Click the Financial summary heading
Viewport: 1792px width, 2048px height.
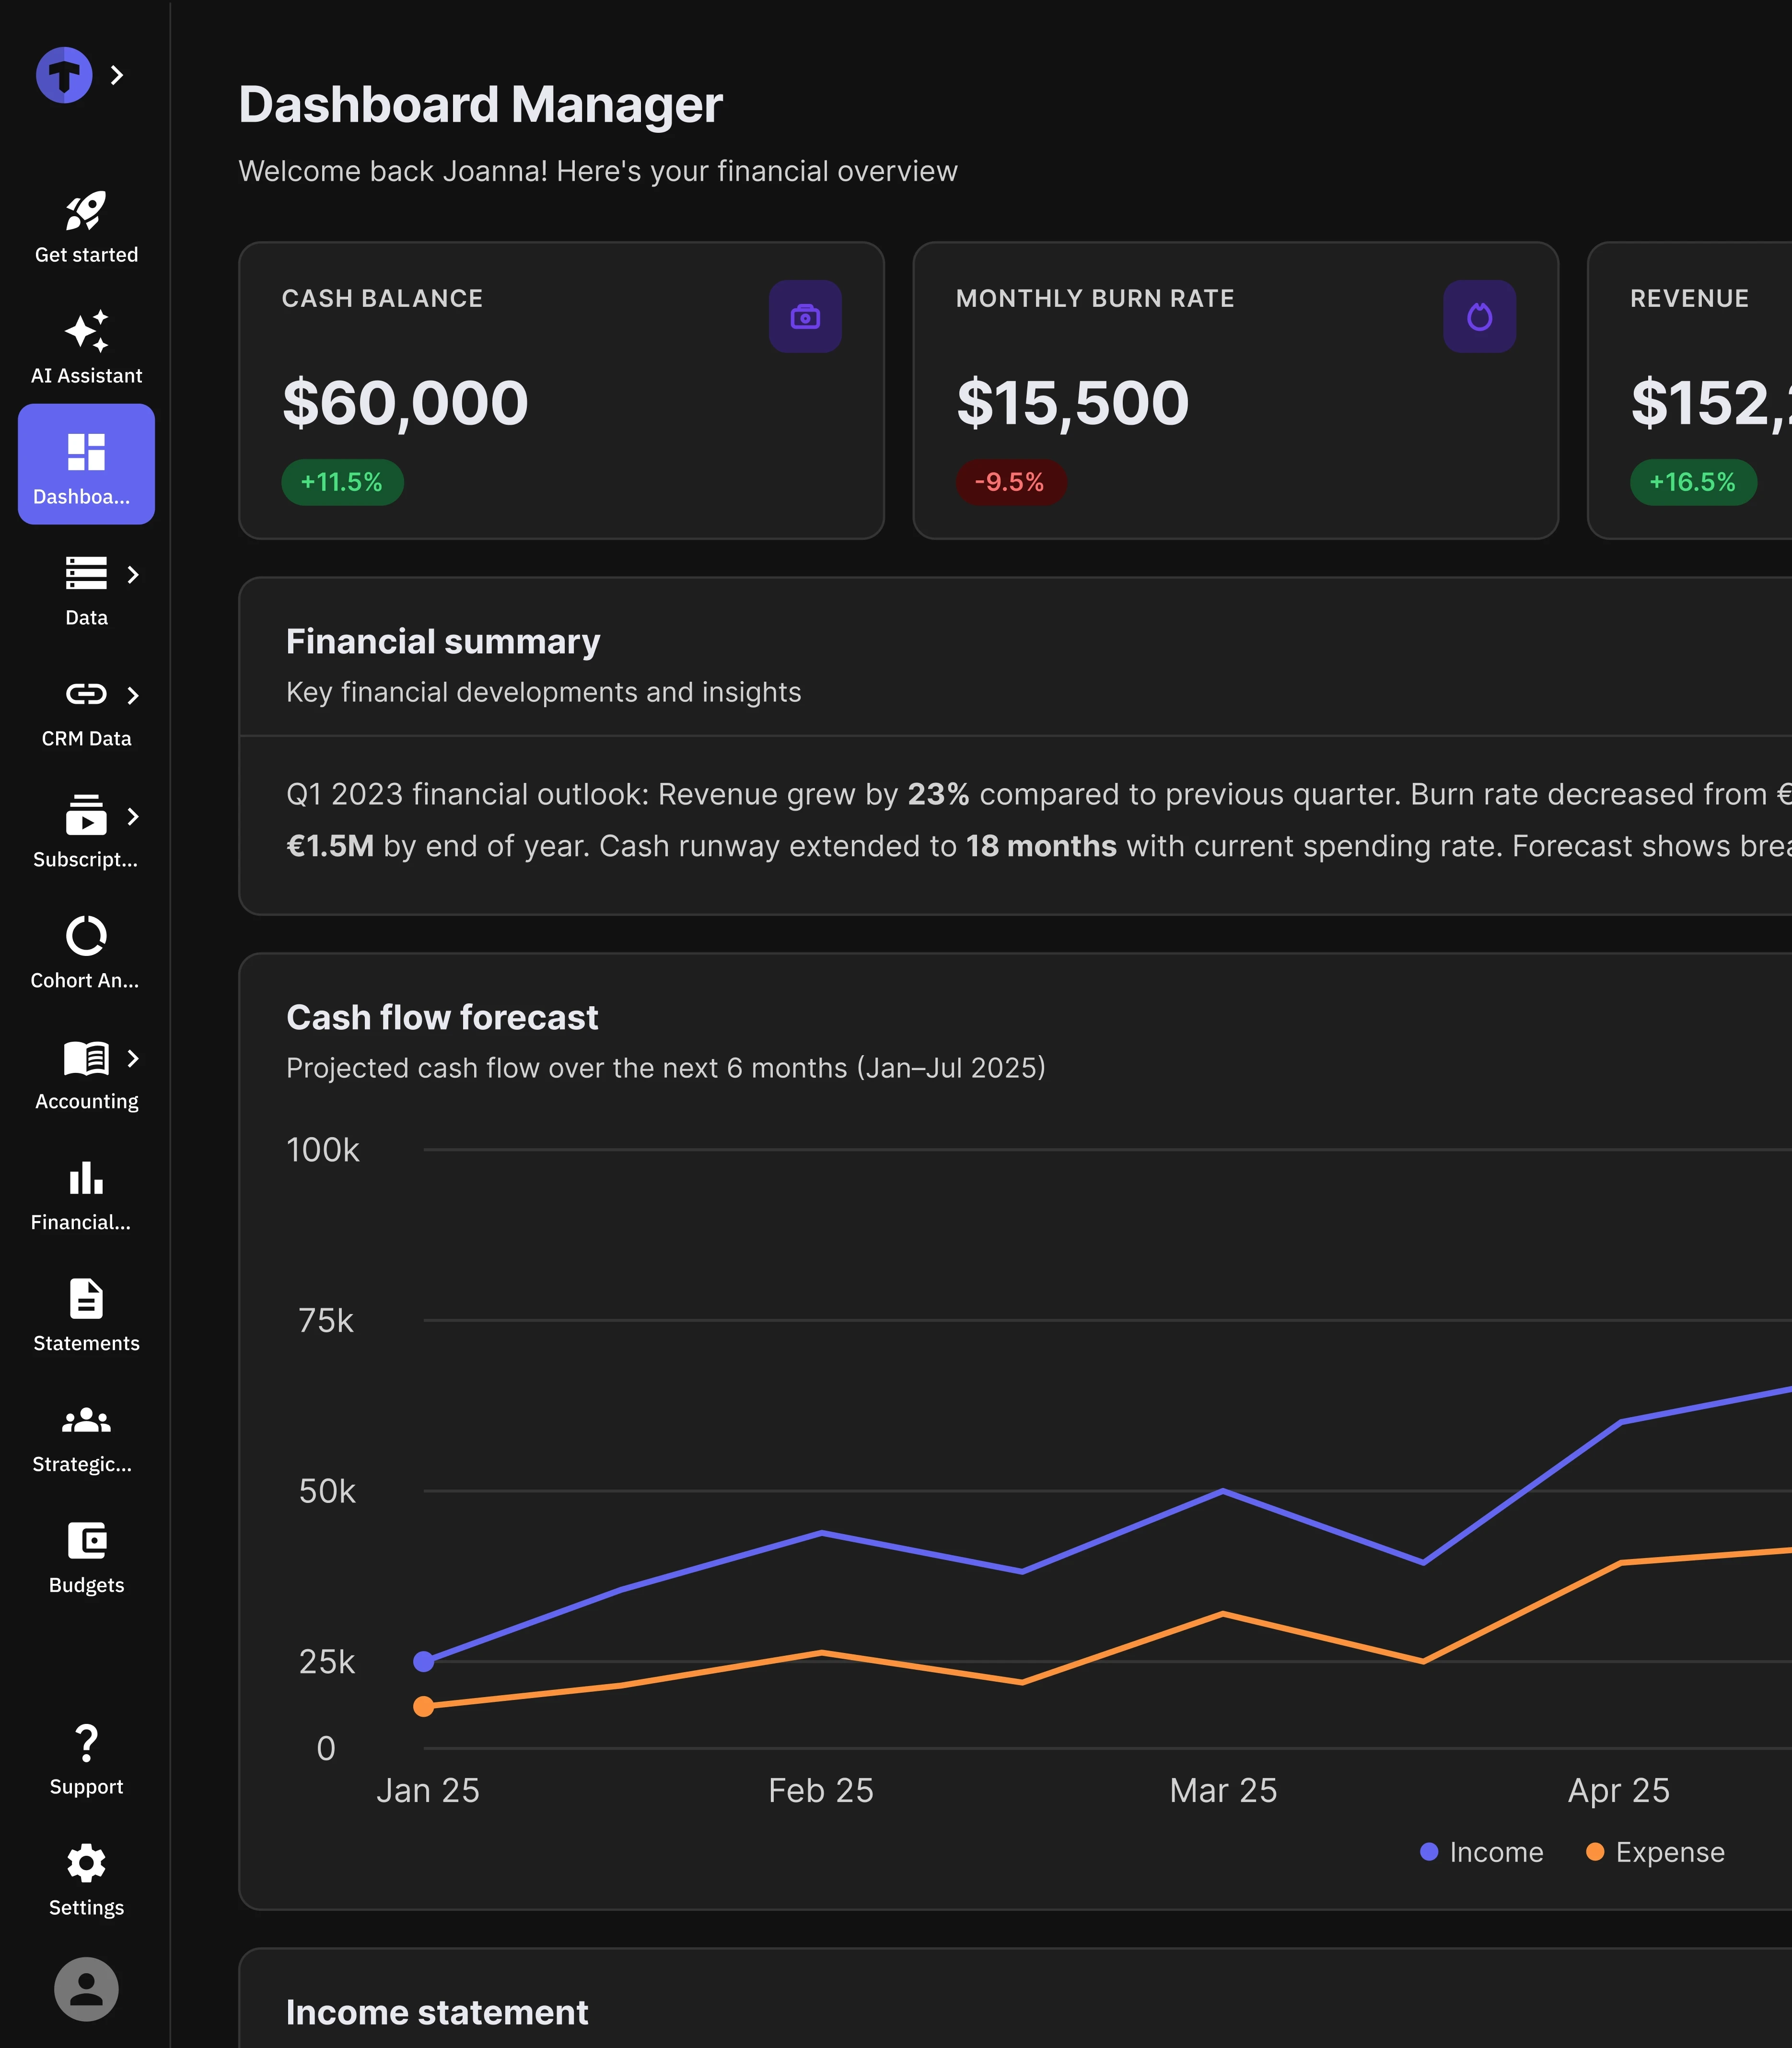coord(443,642)
